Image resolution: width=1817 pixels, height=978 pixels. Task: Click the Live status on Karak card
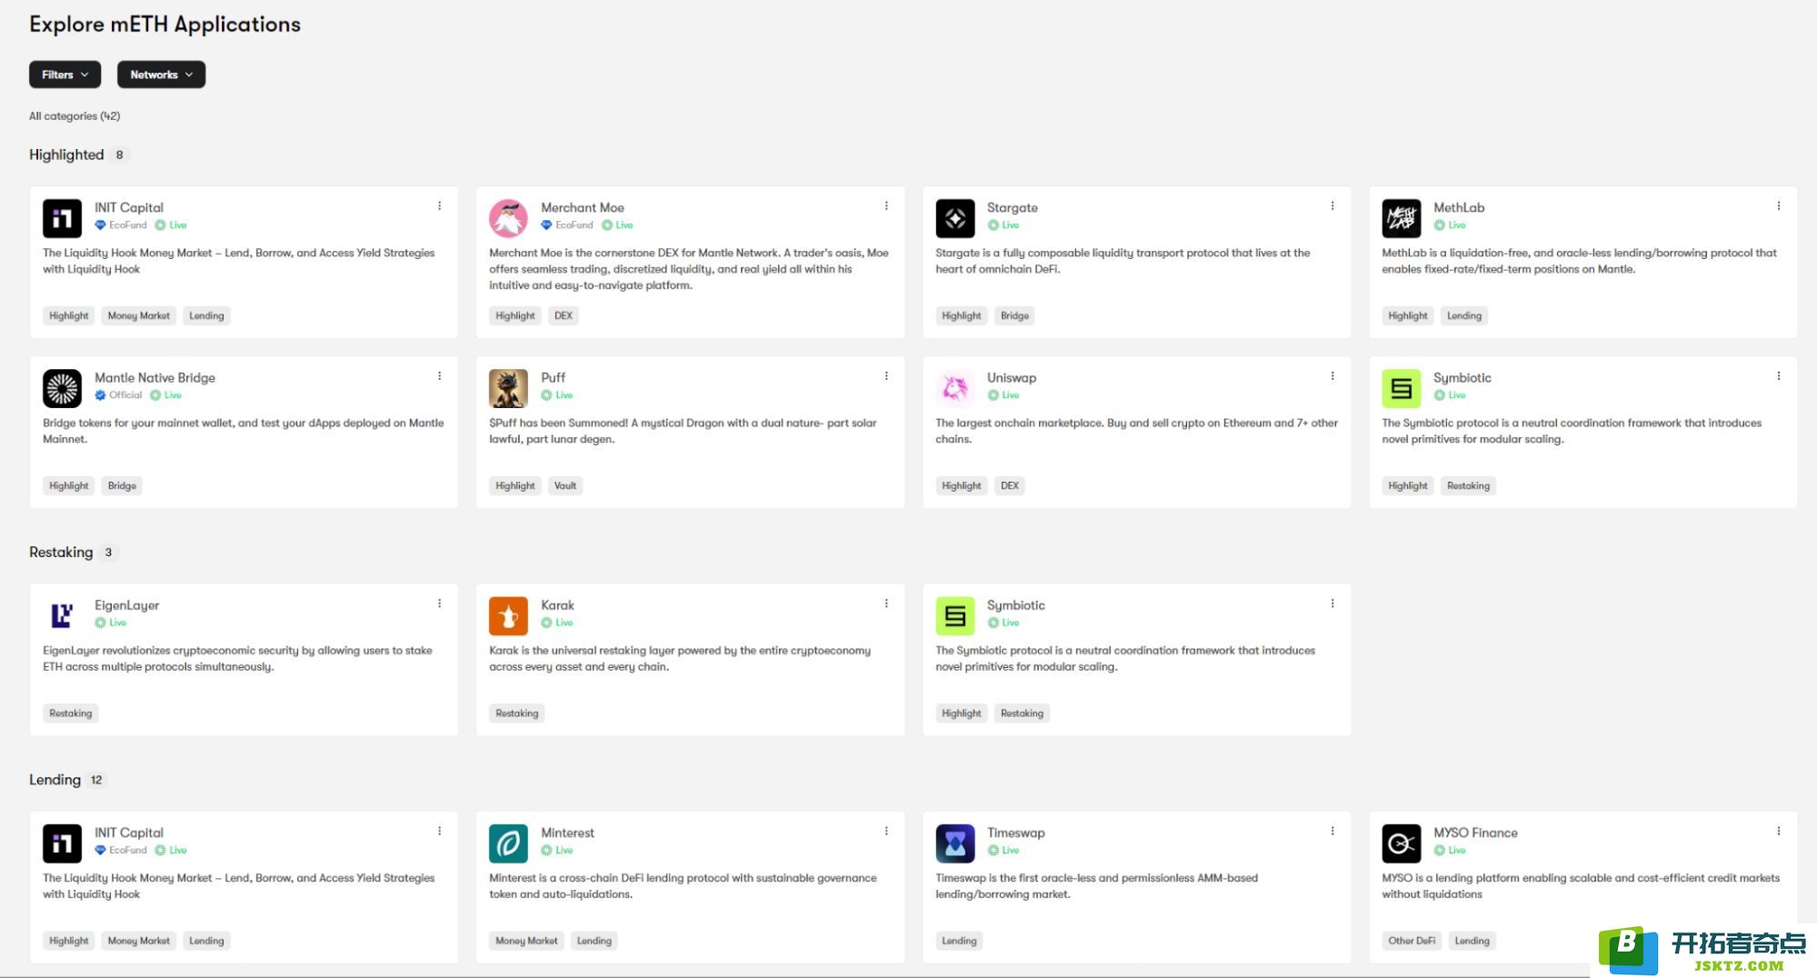(557, 623)
